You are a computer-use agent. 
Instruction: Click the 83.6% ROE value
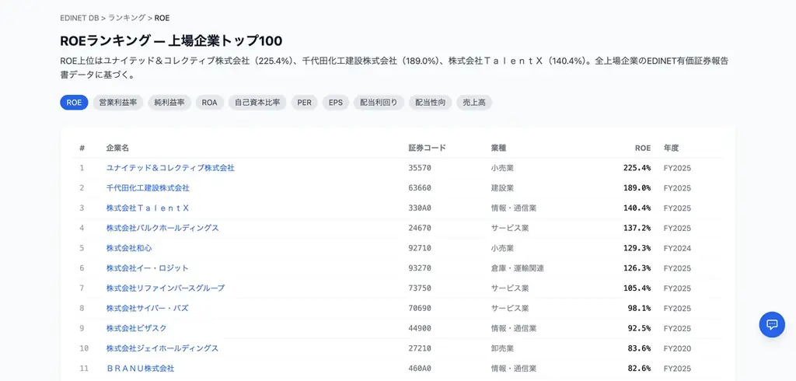639,348
